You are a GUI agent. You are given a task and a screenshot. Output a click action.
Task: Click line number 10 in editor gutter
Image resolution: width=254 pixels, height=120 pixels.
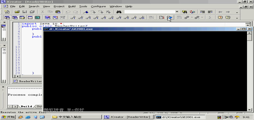coord(18,47)
